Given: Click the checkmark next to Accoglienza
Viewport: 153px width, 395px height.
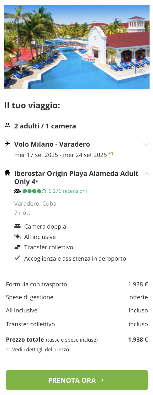Looking at the screenshot, I should click(x=18, y=258).
